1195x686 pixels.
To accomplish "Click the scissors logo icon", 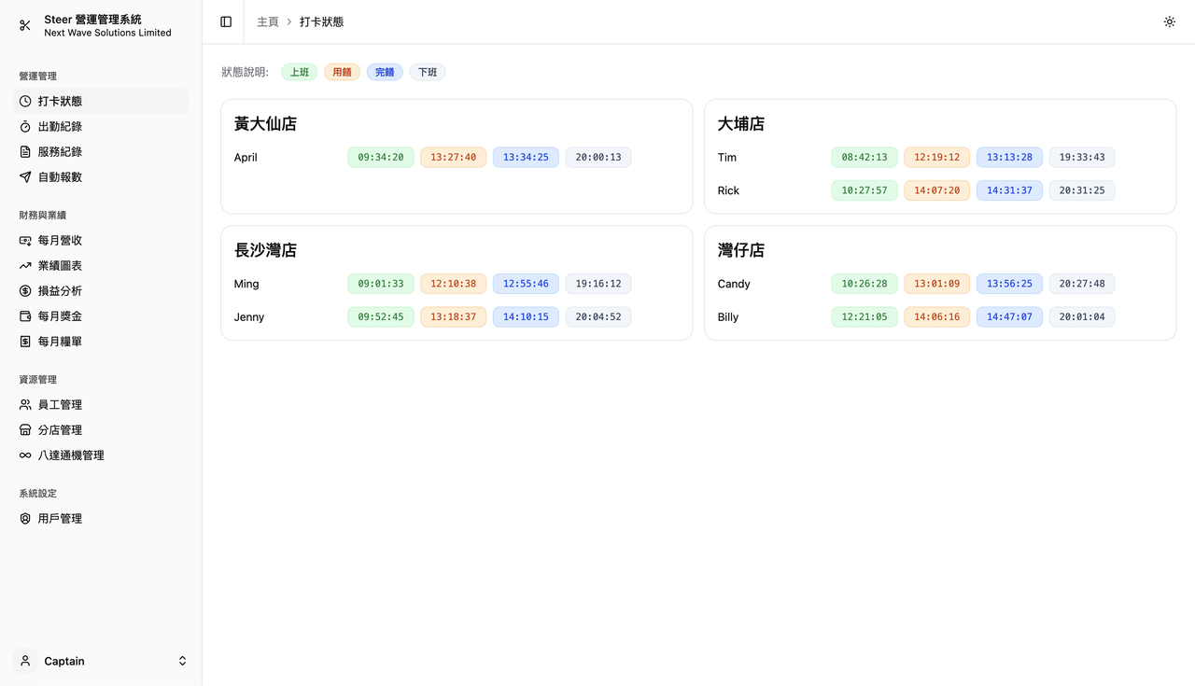I will (25, 25).
